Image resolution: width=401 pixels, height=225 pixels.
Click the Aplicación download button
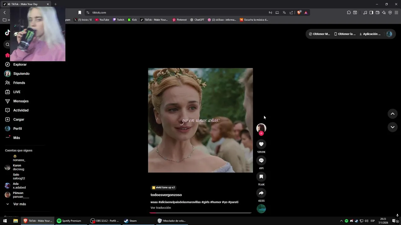370,34
